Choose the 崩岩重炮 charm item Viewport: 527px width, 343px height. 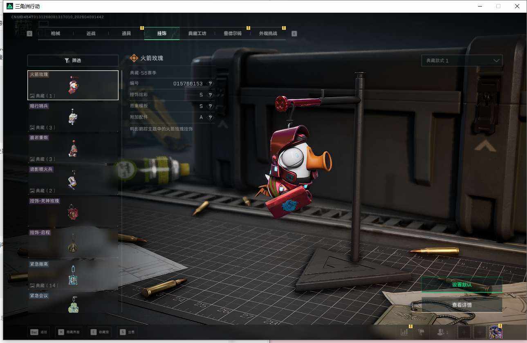[x=73, y=148]
